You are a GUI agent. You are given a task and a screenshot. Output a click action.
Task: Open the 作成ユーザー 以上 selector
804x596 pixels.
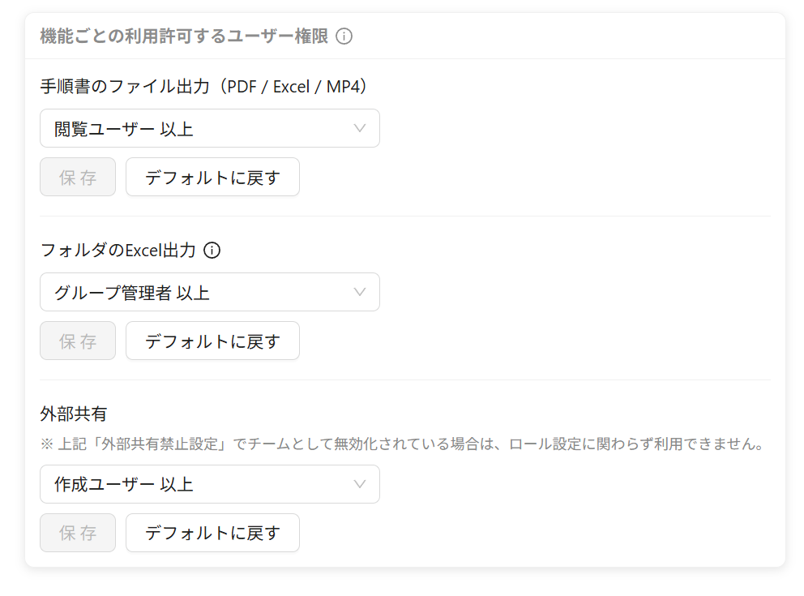(x=210, y=484)
